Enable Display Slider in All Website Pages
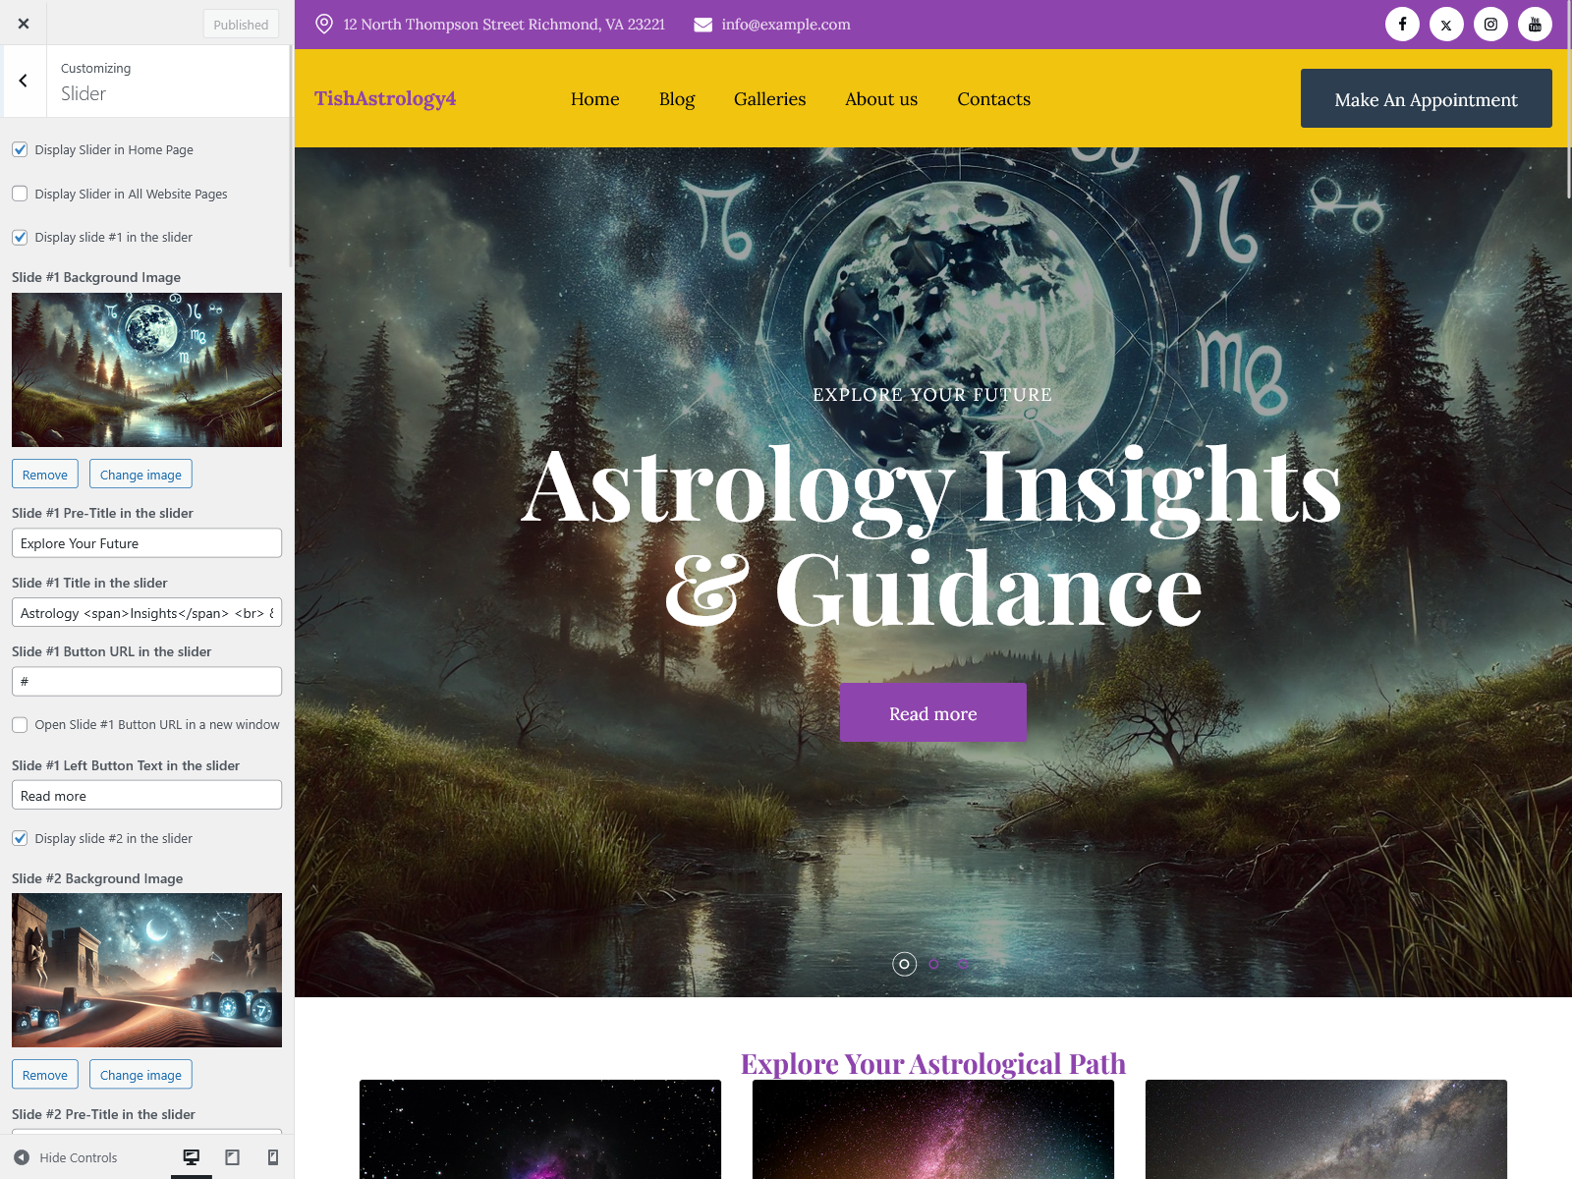The image size is (1572, 1179). coord(20,194)
